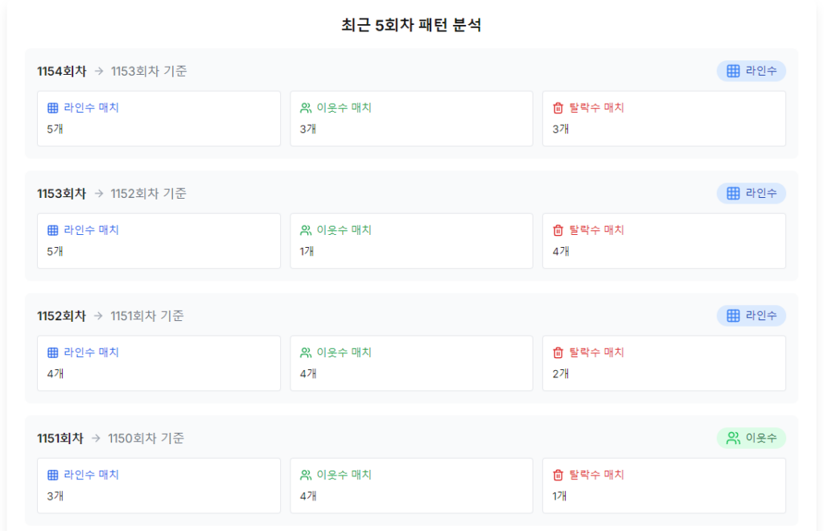Image resolution: width=824 pixels, height=531 pixels.
Task: Click grid icon beside 라인수 매치 in 1152회차
Action: pos(53,353)
